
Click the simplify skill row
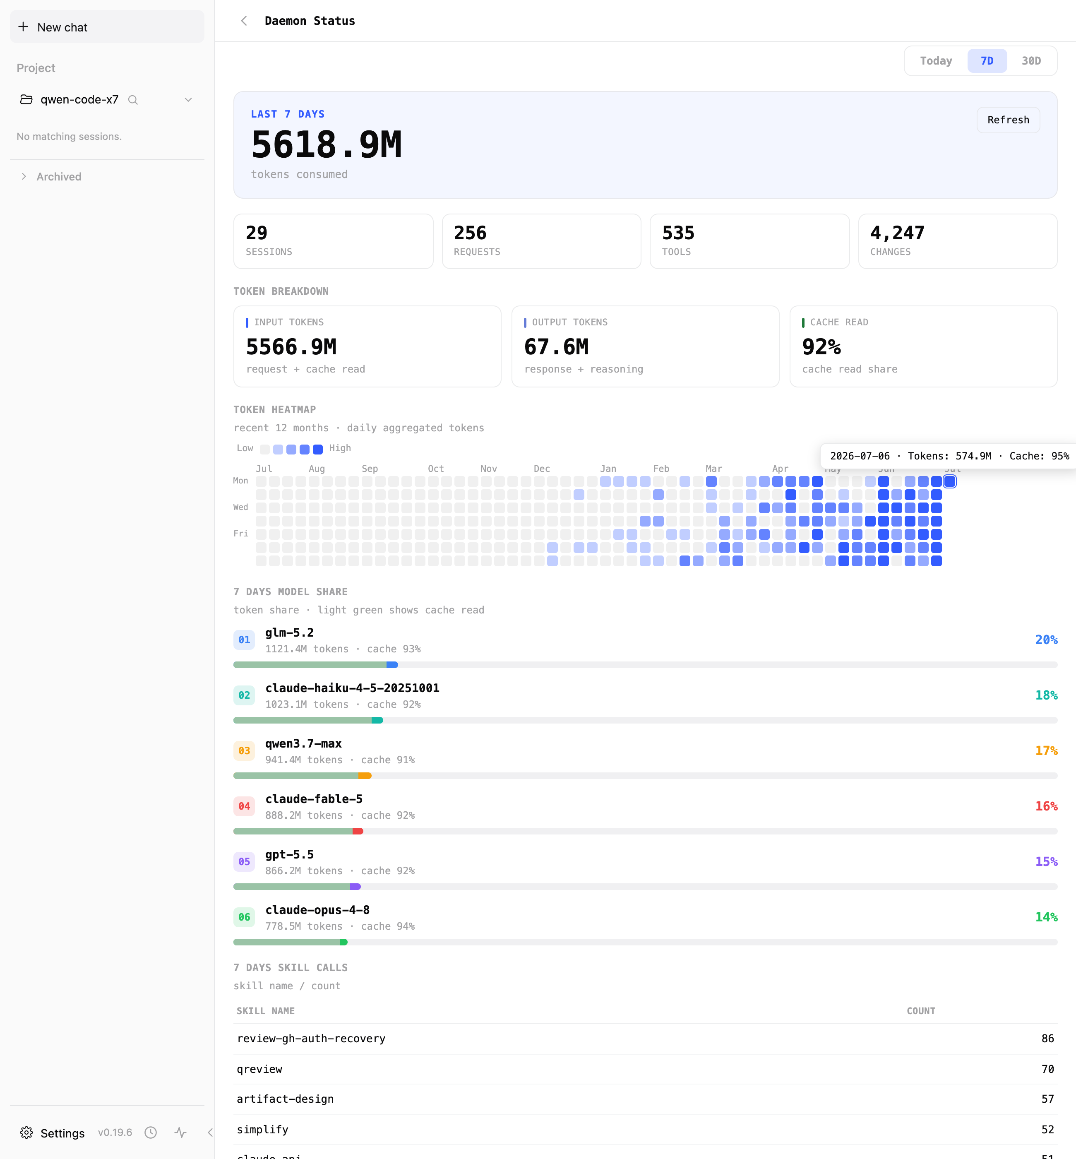coord(645,1130)
